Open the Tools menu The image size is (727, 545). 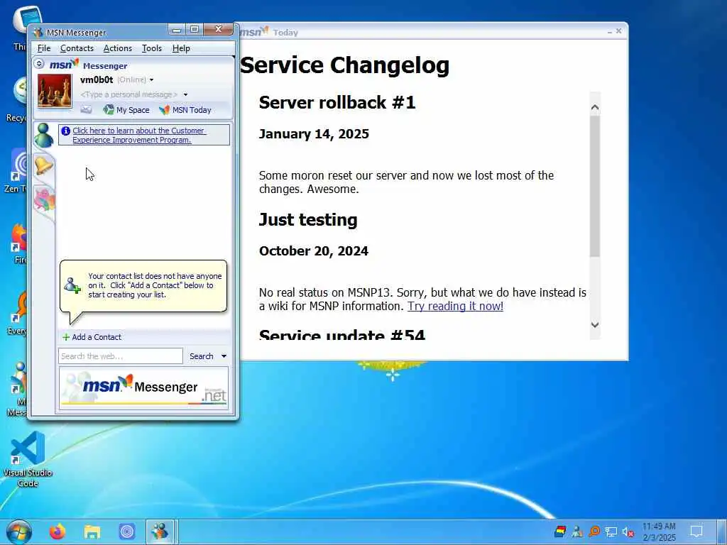pyautogui.click(x=152, y=48)
